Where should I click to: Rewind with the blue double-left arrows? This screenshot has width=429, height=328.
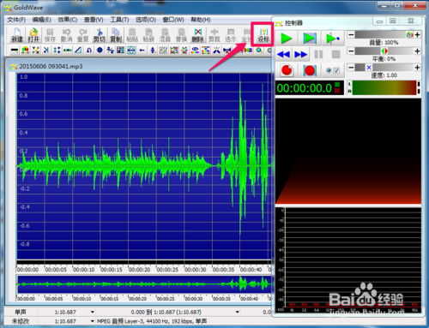coord(284,54)
